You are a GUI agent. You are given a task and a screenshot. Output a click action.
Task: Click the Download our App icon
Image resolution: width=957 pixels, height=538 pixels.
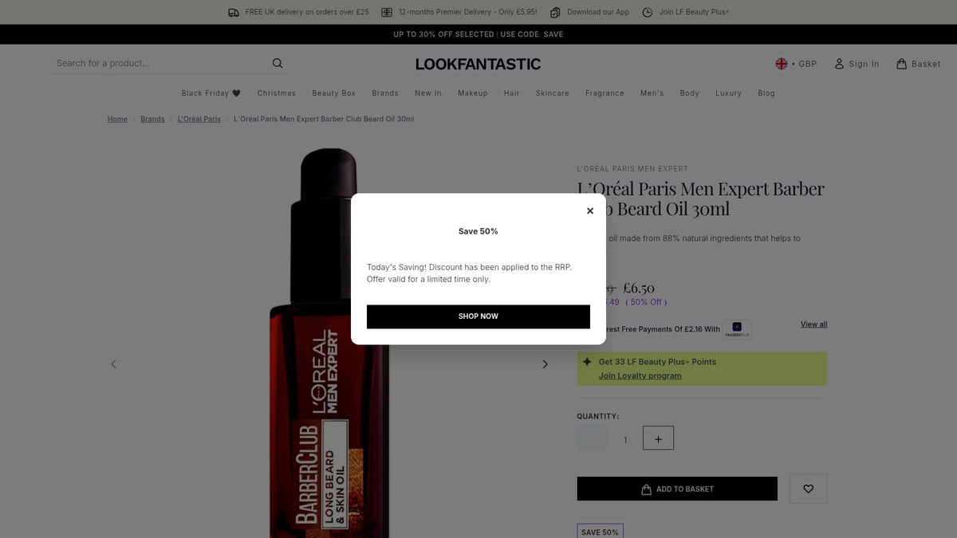coord(554,12)
